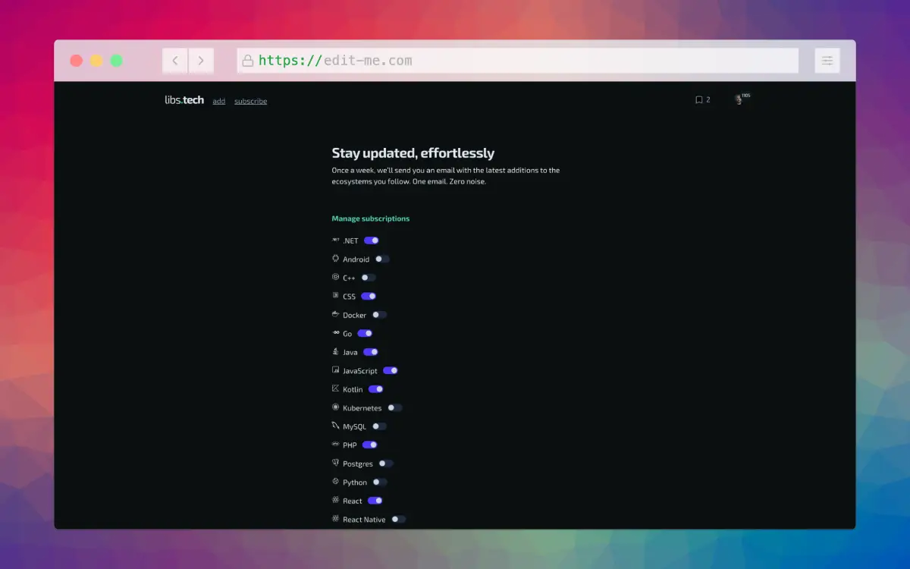910x569 pixels.
Task: Click the Docker whale icon
Action: pos(335,314)
